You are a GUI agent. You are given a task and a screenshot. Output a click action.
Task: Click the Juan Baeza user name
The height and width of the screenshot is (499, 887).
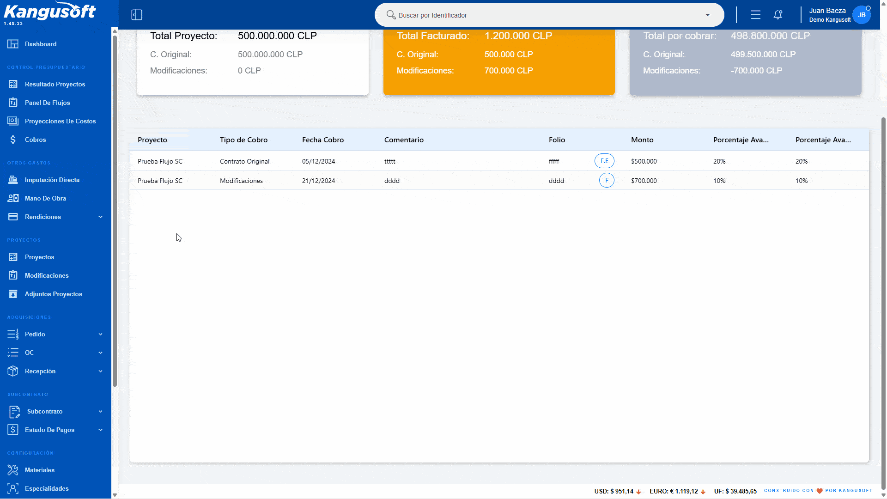click(827, 10)
